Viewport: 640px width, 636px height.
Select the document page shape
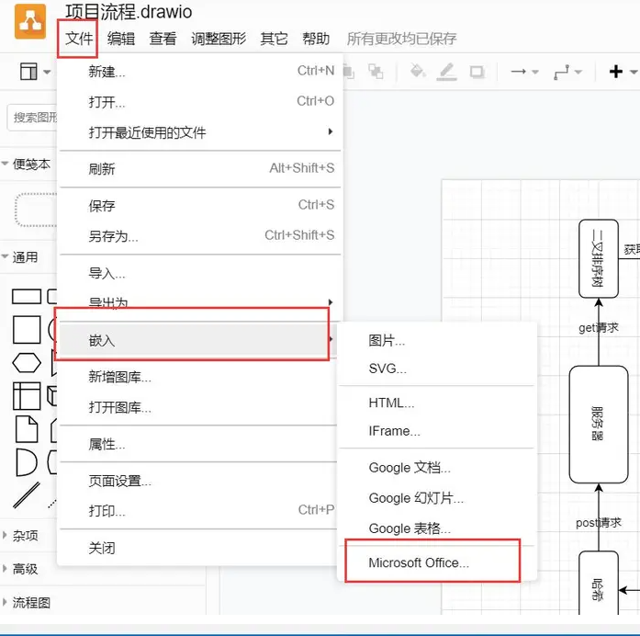[x=27, y=429]
